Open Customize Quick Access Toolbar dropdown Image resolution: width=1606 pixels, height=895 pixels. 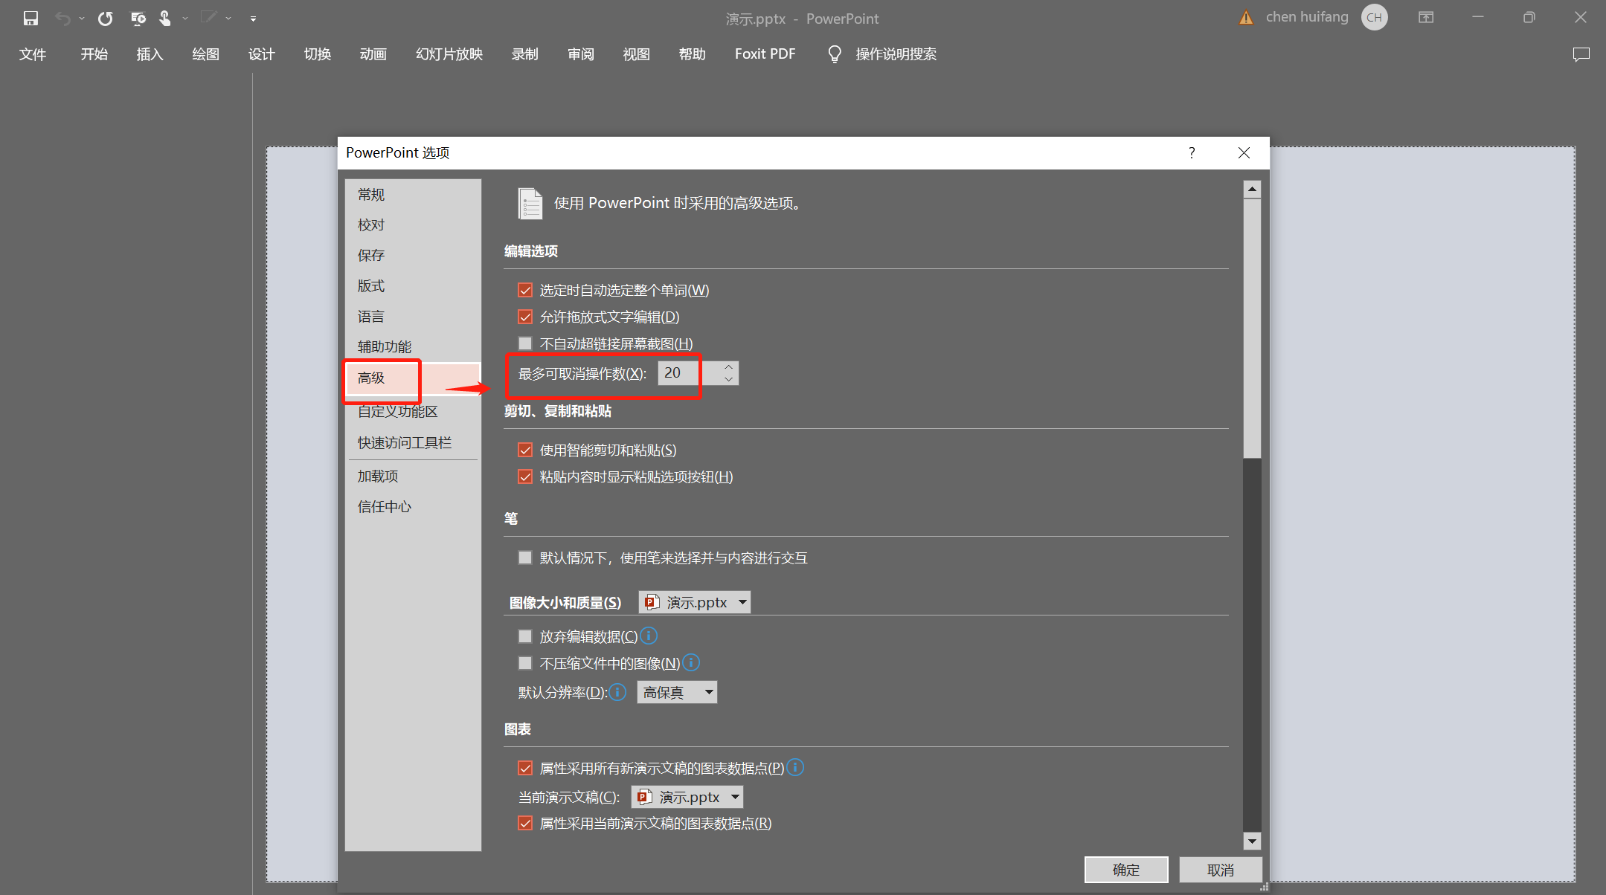[253, 18]
